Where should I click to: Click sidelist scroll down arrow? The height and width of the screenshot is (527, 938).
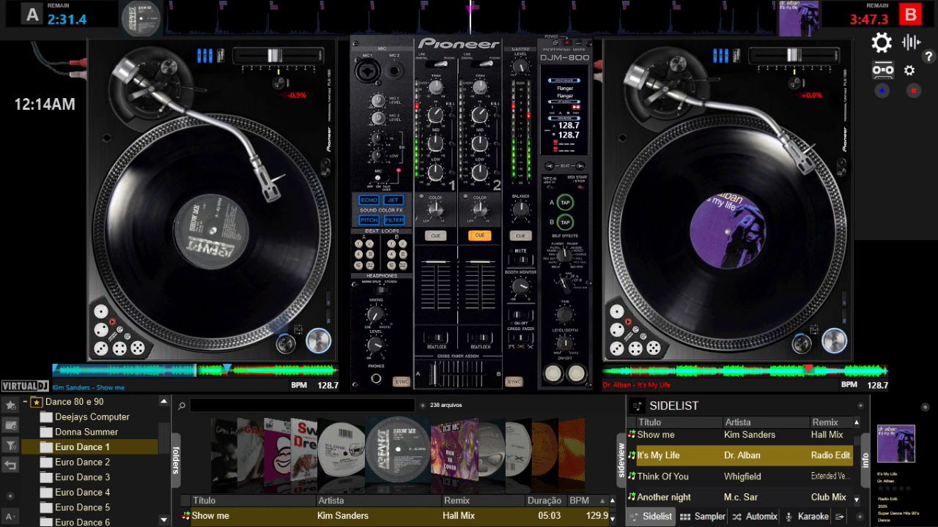(857, 499)
